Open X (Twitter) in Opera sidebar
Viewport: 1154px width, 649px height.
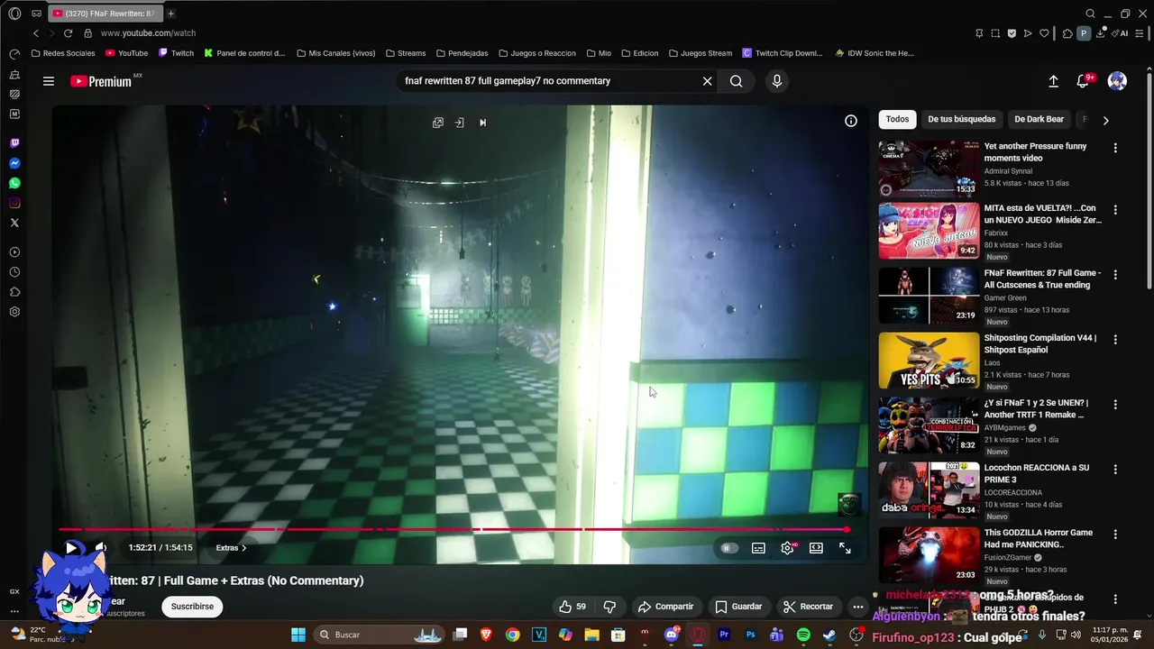(14, 223)
